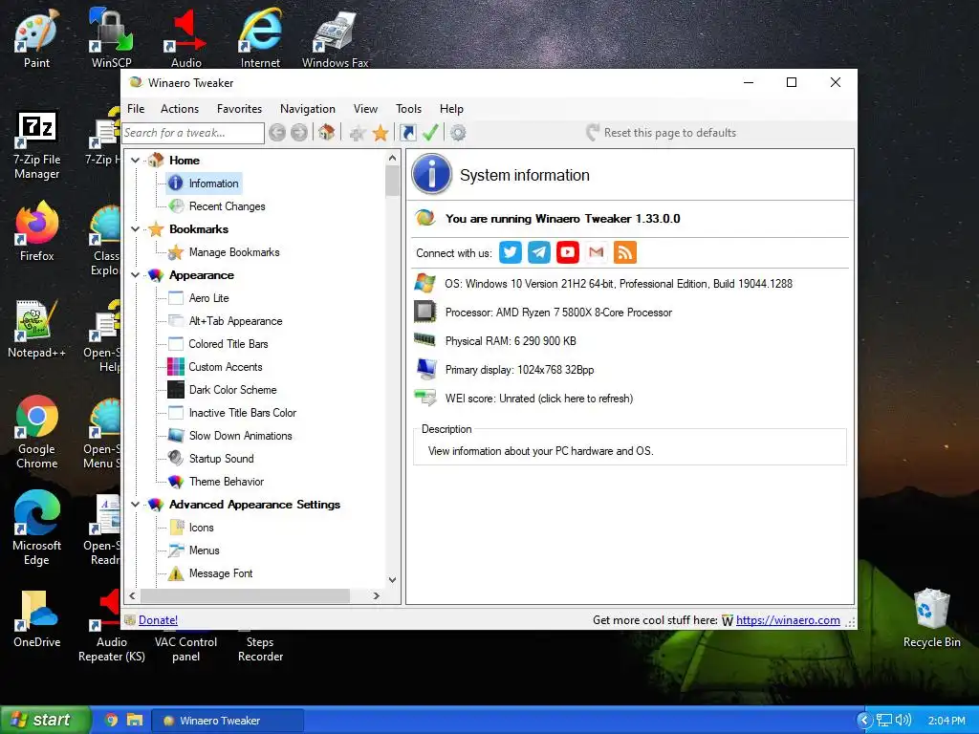Viewport: 979px width, 734px height.
Task: Click the WEI score icon
Action: (x=425, y=398)
